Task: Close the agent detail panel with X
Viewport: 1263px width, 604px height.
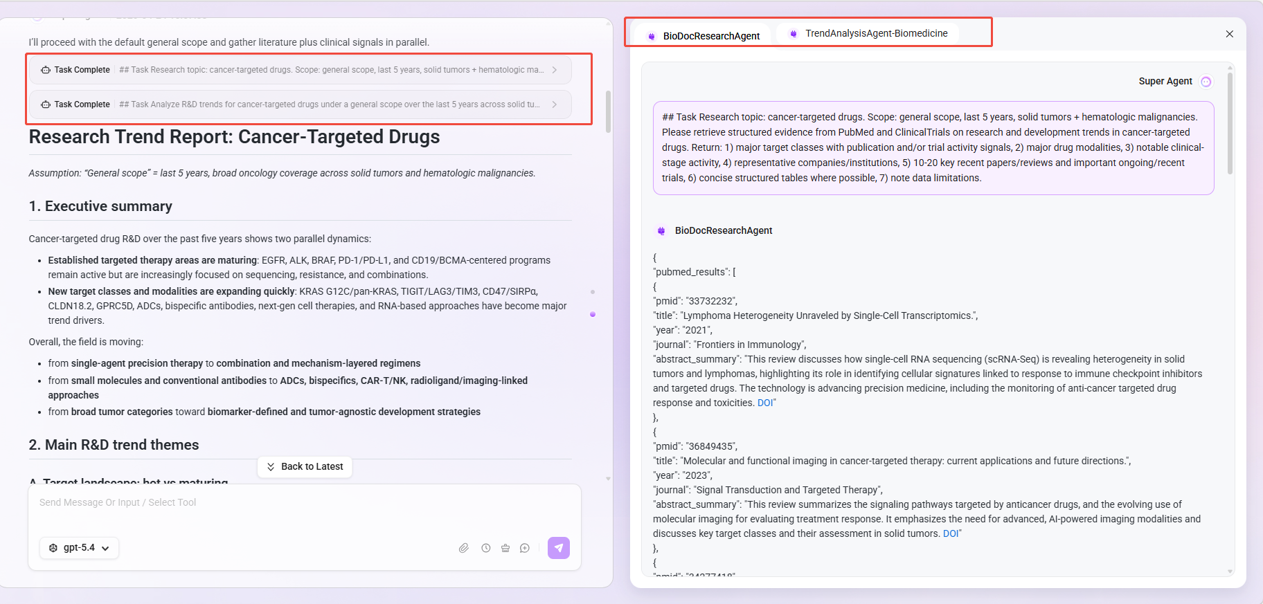Action: (x=1230, y=34)
